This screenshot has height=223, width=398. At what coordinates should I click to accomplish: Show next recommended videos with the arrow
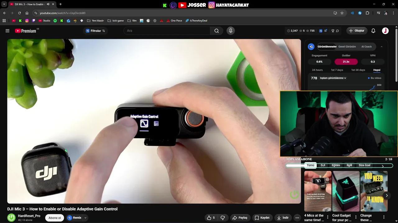pos(387,195)
